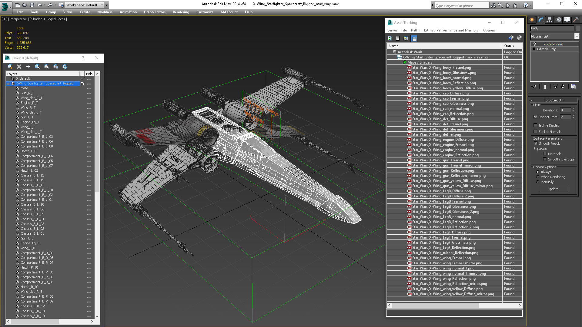
Task: Click the favorites star icon in title bar
Action: point(515,5)
